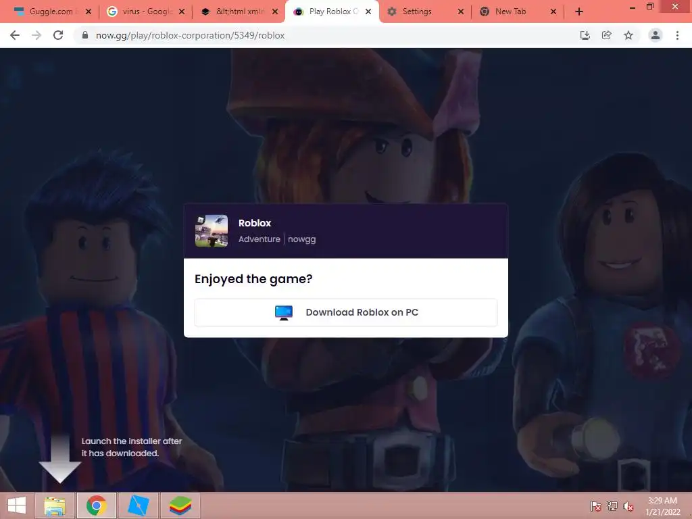Reload the now.gg page
This screenshot has height=519, width=692.
coord(58,35)
